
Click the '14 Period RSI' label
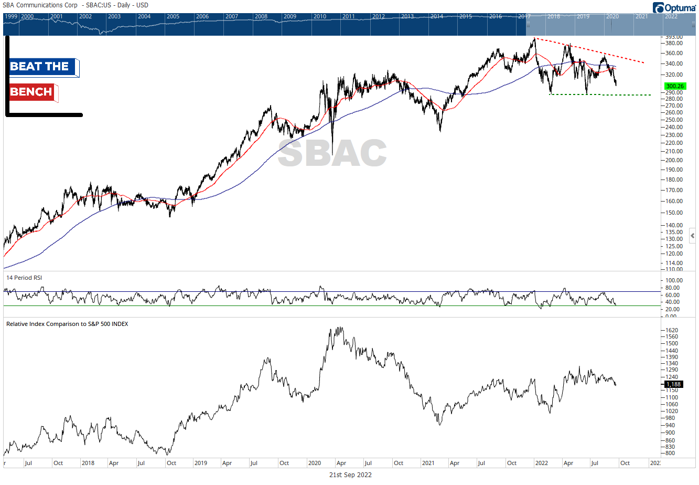[24, 278]
